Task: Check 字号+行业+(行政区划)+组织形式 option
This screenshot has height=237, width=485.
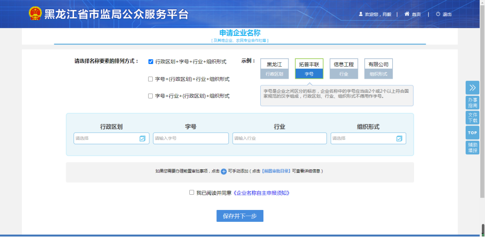Action: [150, 96]
